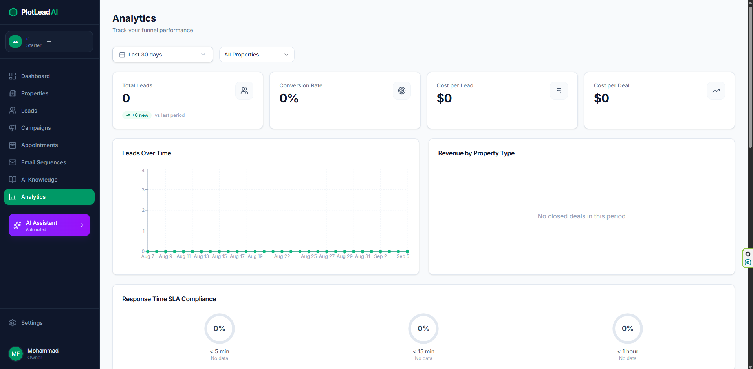Click the Leads people icon in sidebar
This screenshot has width=753, height=369.
13,111
